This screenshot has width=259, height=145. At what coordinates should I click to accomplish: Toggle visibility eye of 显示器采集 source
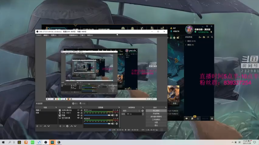78,118
